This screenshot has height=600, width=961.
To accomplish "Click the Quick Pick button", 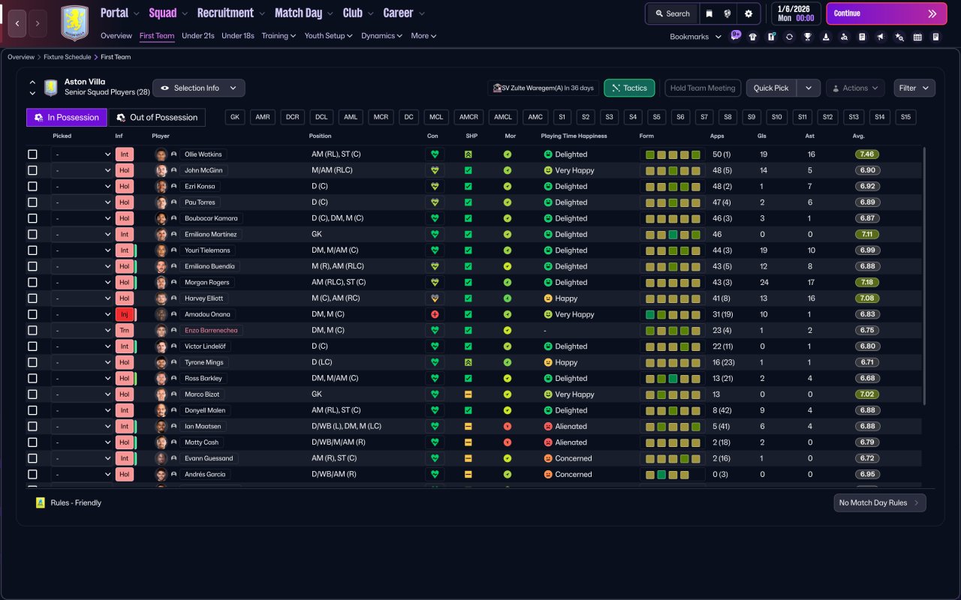I will pos(771,88).
